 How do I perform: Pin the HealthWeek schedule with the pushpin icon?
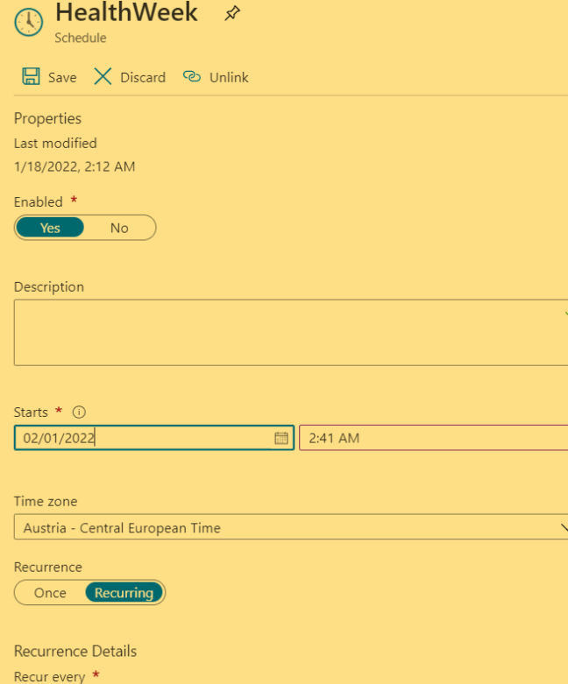[232, 14]
